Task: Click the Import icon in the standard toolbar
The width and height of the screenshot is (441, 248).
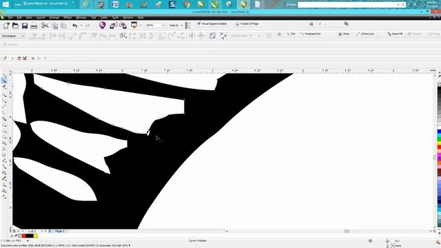Action: (113, 25)
